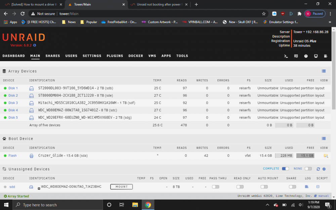Viewport: 336px width, 210px height.
Task: Click the info monitor icon in header
Action: pos(316,56)
